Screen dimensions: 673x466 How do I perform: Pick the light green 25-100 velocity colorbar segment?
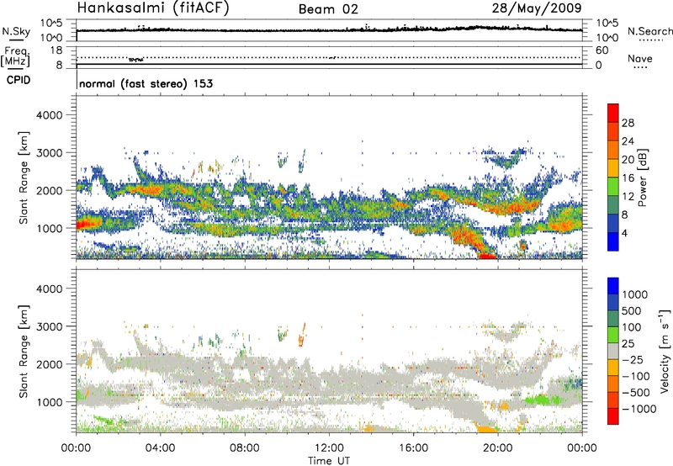(613, 335)
